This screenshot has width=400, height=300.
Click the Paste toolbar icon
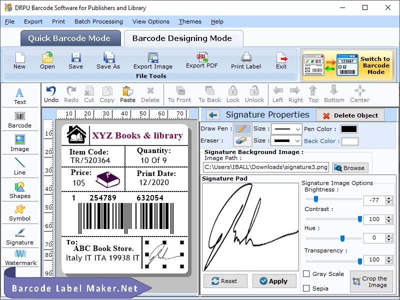[127, 94]
